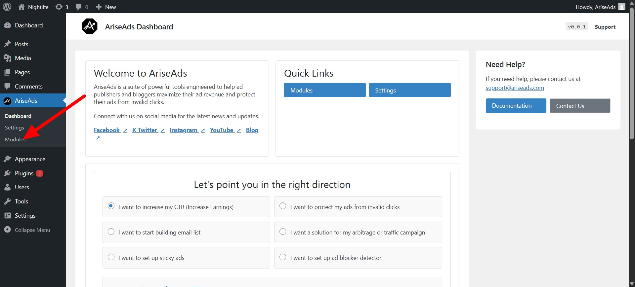Open AriseAds Dashboard submenu item
Screen dimensions: 635x287
pyautogui.click(x=18, y=116)
